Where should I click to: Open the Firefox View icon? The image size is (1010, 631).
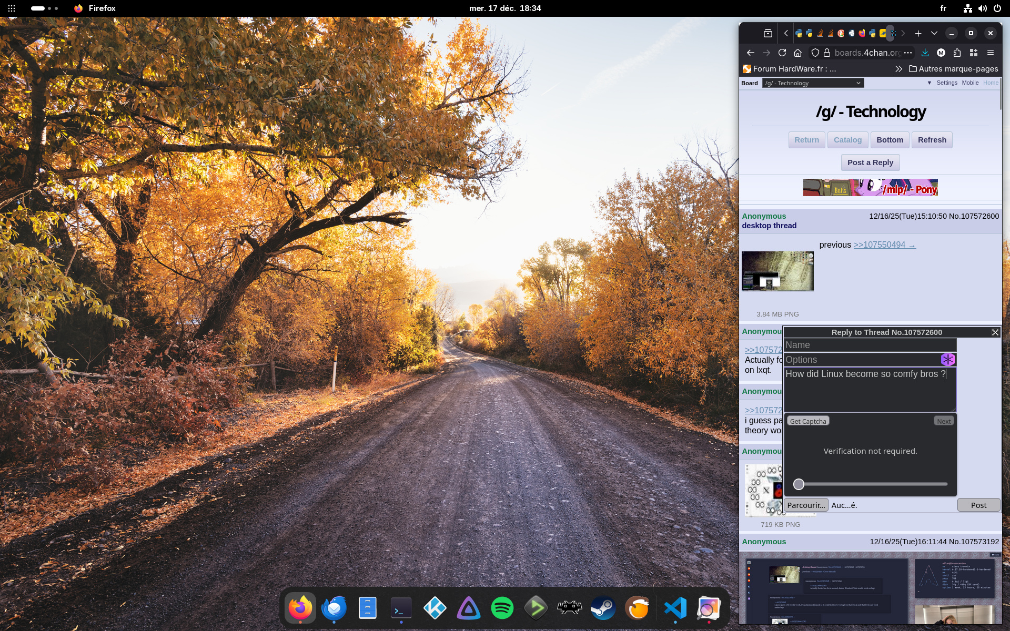[768, 33]
